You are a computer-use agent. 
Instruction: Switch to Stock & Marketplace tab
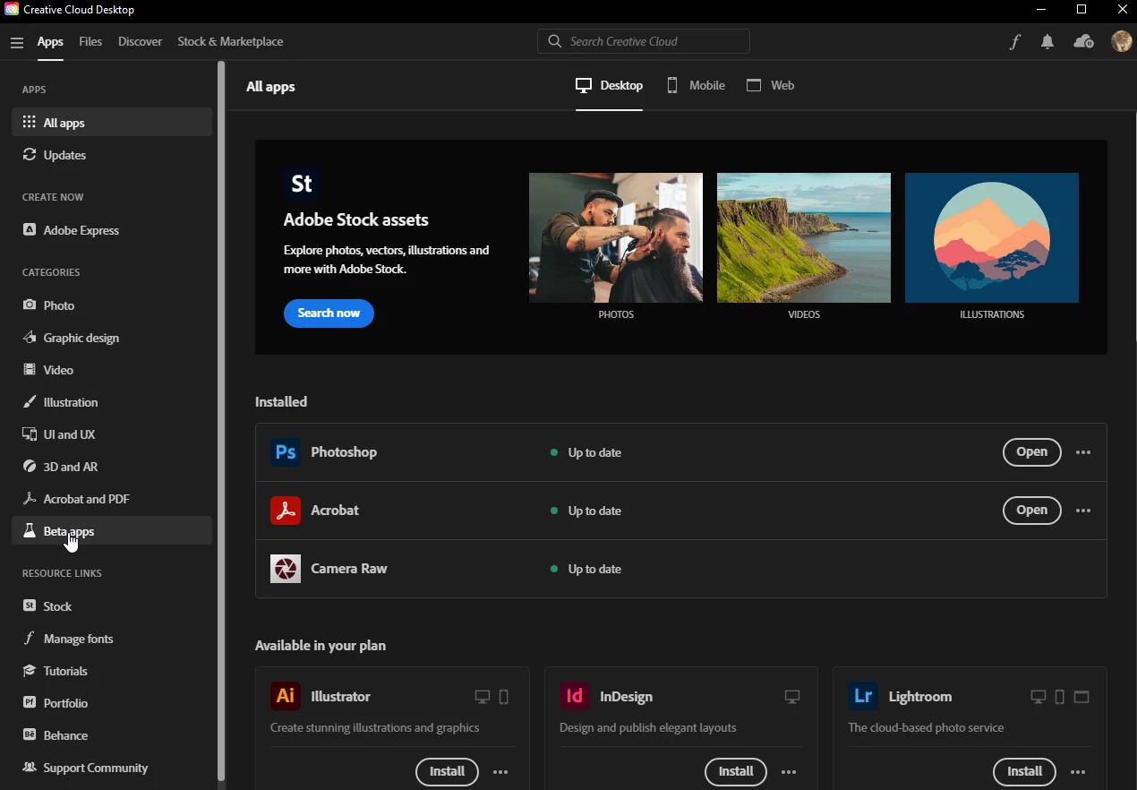point(230,41)
